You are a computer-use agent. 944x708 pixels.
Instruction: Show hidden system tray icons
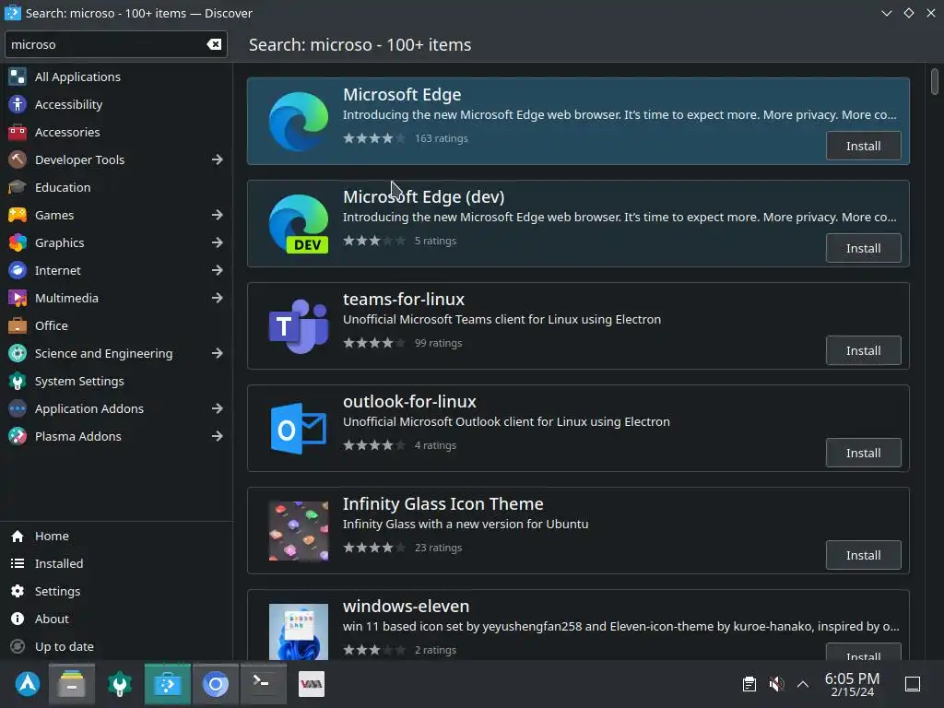pyautogui.click(x=803, y=684)
